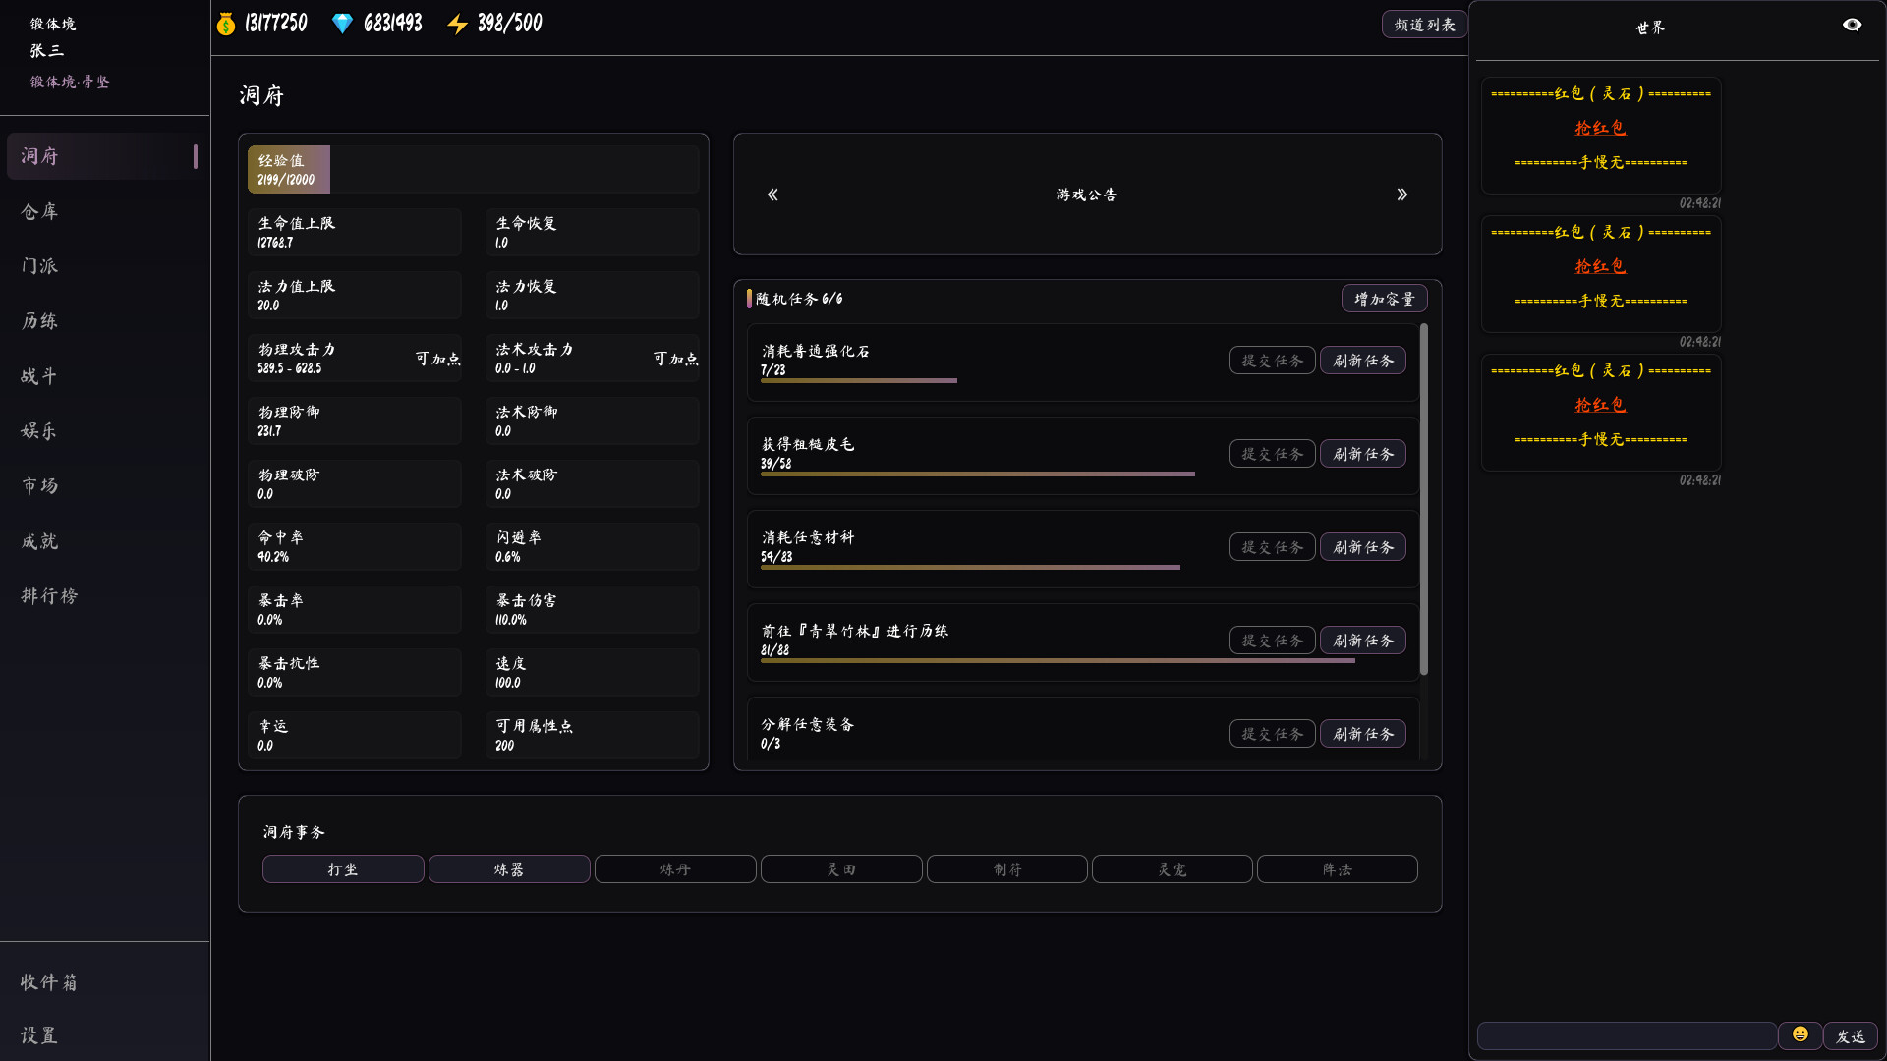The height and width of the screenshot is (1061, 1887).
Task: Click 提交任务 for 消耗普通强化石
Action: point(1272,360)
